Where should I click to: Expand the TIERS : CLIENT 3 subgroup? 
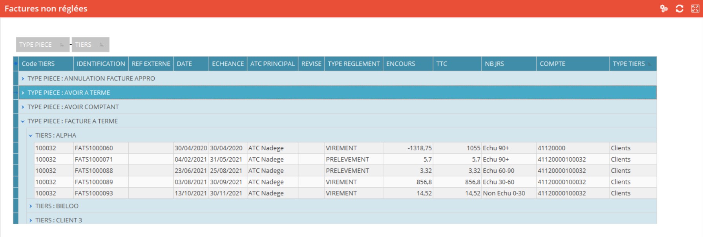pos(31,220)
